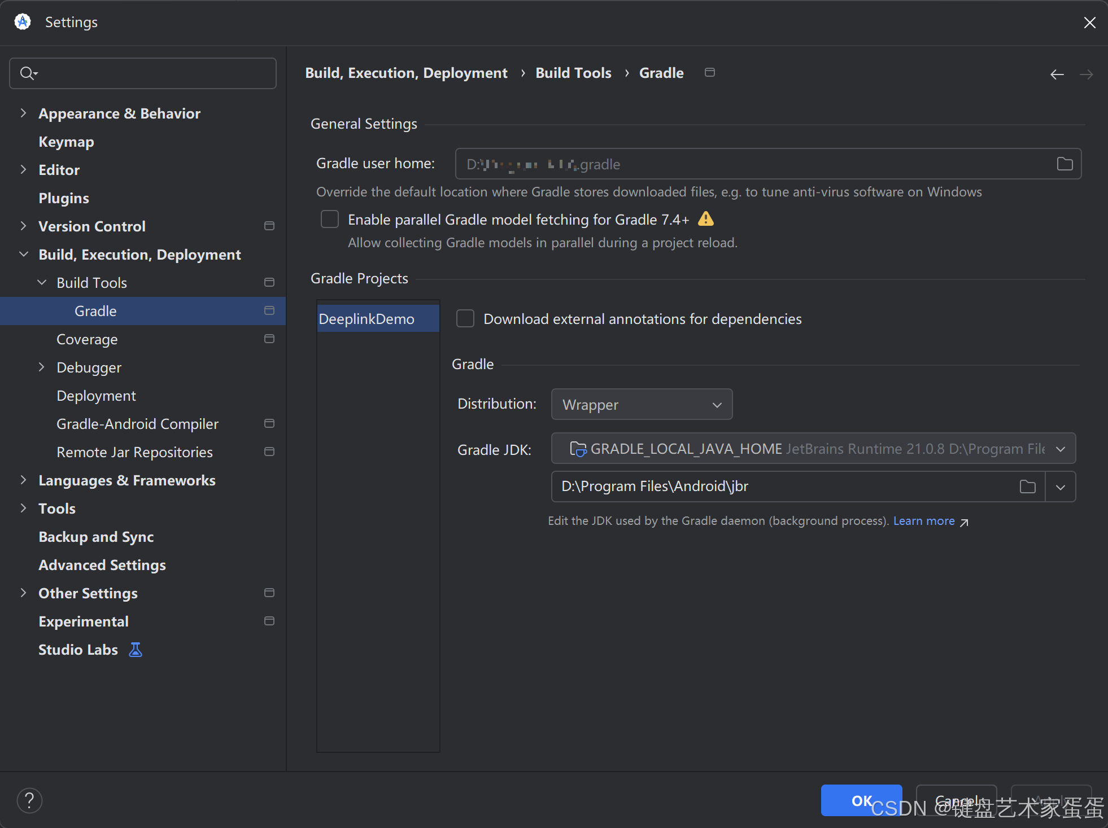Expand Languages & Frameworks section
This screenshot has width=1108, height=828.
pos(23,480)
